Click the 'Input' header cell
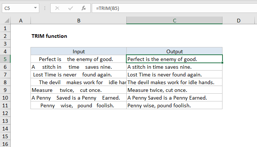The height and width of the screenshot is (147, 257). (79, 51)
